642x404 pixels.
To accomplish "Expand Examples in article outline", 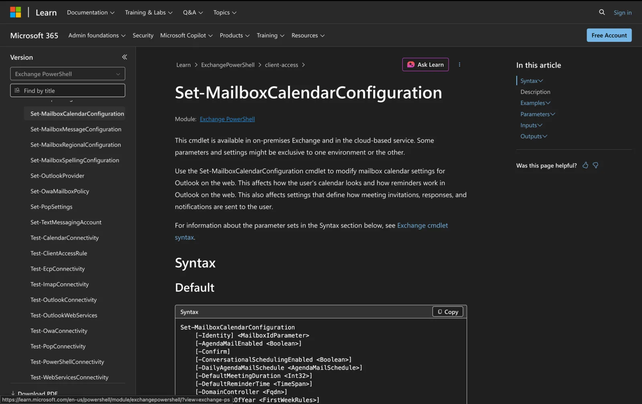I will 535,103.
